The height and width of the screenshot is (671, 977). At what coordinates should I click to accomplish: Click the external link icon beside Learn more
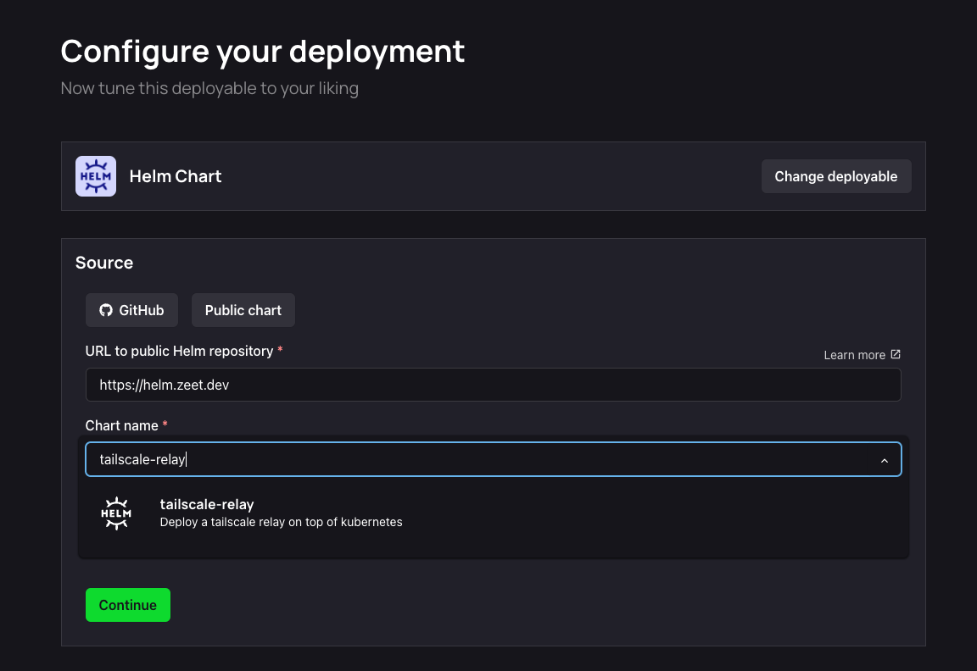[x=896, y=354]
